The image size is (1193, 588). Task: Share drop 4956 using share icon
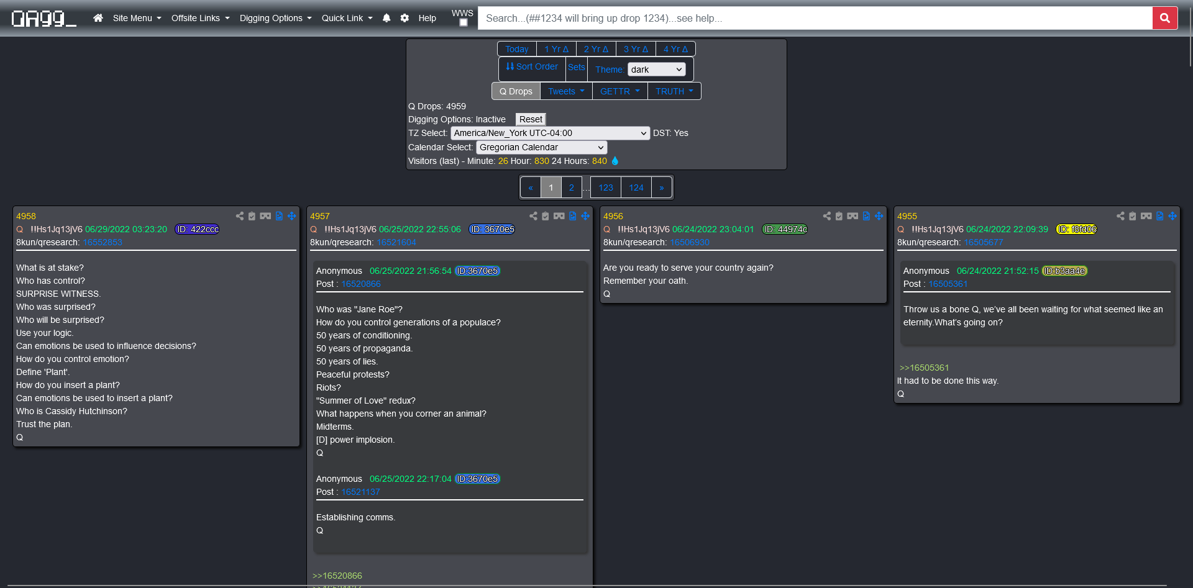826,216
